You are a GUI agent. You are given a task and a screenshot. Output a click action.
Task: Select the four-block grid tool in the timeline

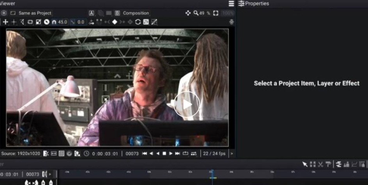pyautogui.click(x=313, y=164)
